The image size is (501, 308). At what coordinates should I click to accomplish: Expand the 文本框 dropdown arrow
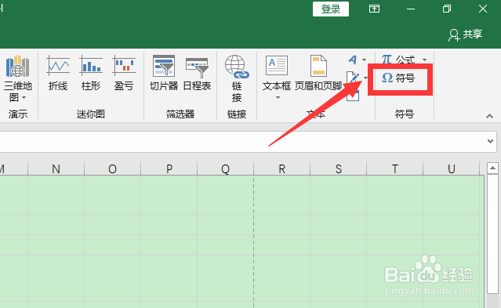(278, 97)
